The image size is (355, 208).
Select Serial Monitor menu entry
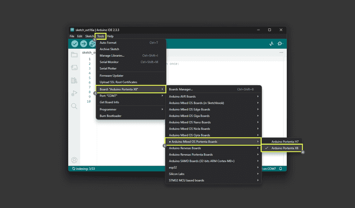[x=131, y=62]
